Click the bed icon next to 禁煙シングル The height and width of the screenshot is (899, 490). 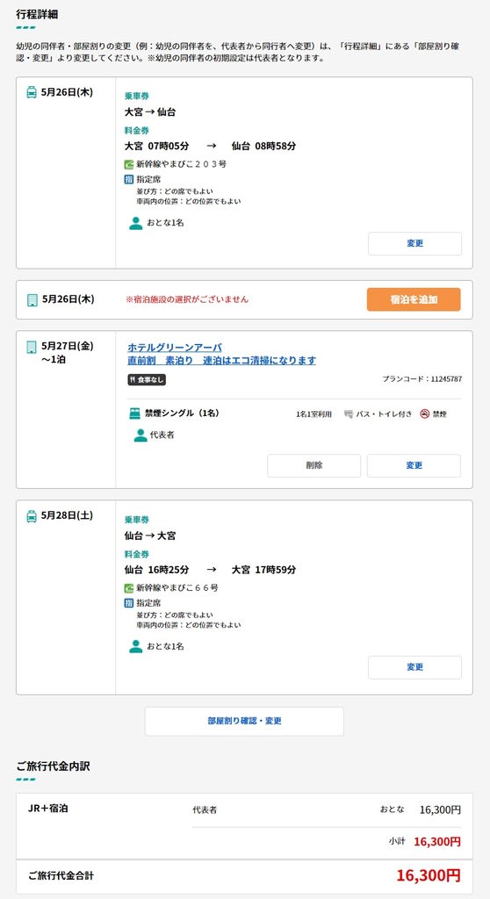pyautogui.click(x=135, y=414)
